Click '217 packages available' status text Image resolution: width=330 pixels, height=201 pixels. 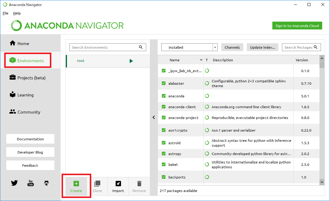(x=178, y=191)
